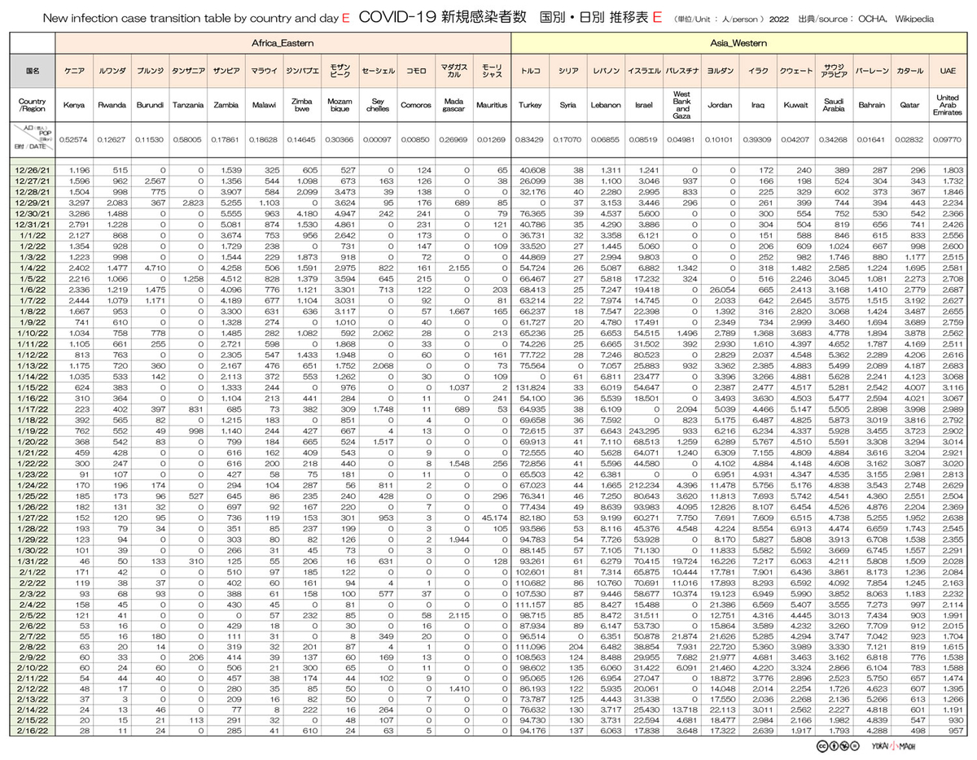Select the Iraq column header

pyautogui.click(x=758, y=105)
